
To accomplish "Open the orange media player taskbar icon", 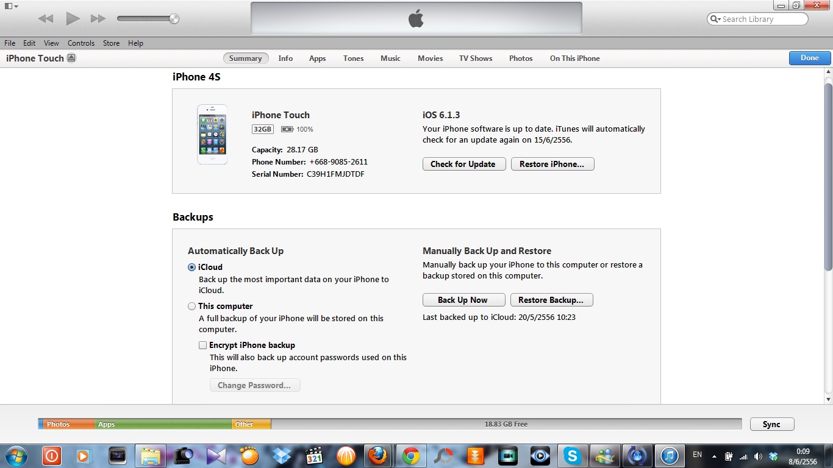I will (84, 456).
